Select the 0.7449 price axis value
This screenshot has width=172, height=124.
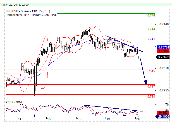(164, 24)
